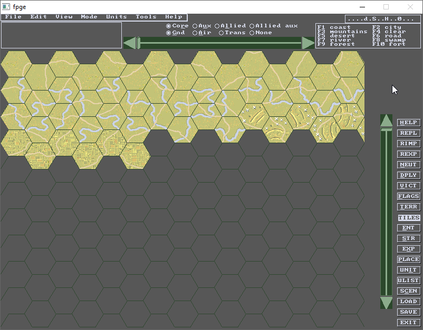Click the VICT button

click(x=409, y=185)
